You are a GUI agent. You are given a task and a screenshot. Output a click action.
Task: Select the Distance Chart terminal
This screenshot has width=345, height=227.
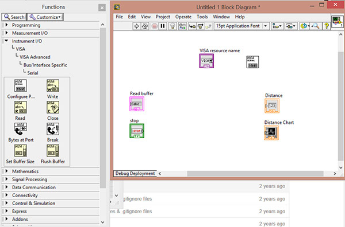pyautogui.click(x=271, y=132)
